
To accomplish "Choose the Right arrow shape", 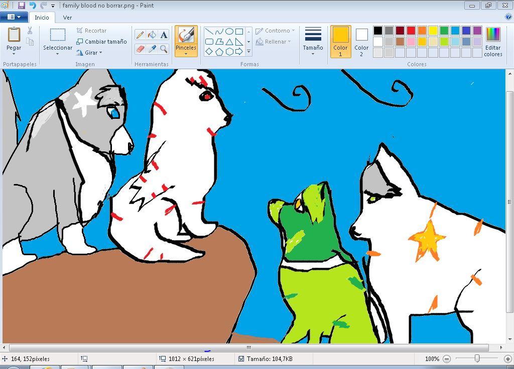I will coord(239,52).
